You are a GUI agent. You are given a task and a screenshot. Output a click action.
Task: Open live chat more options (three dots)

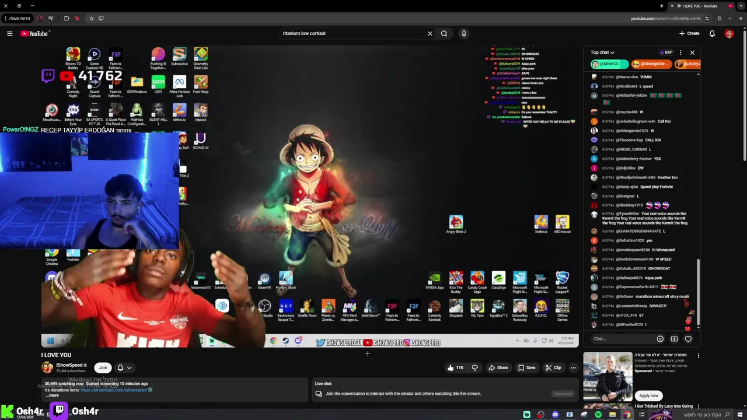(680, 52)
